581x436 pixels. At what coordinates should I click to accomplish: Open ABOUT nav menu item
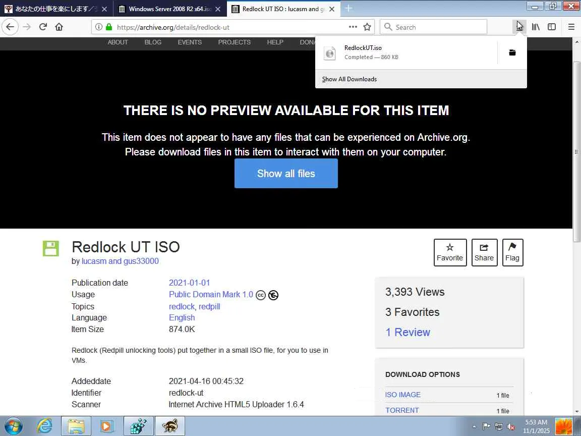[118, 42]
